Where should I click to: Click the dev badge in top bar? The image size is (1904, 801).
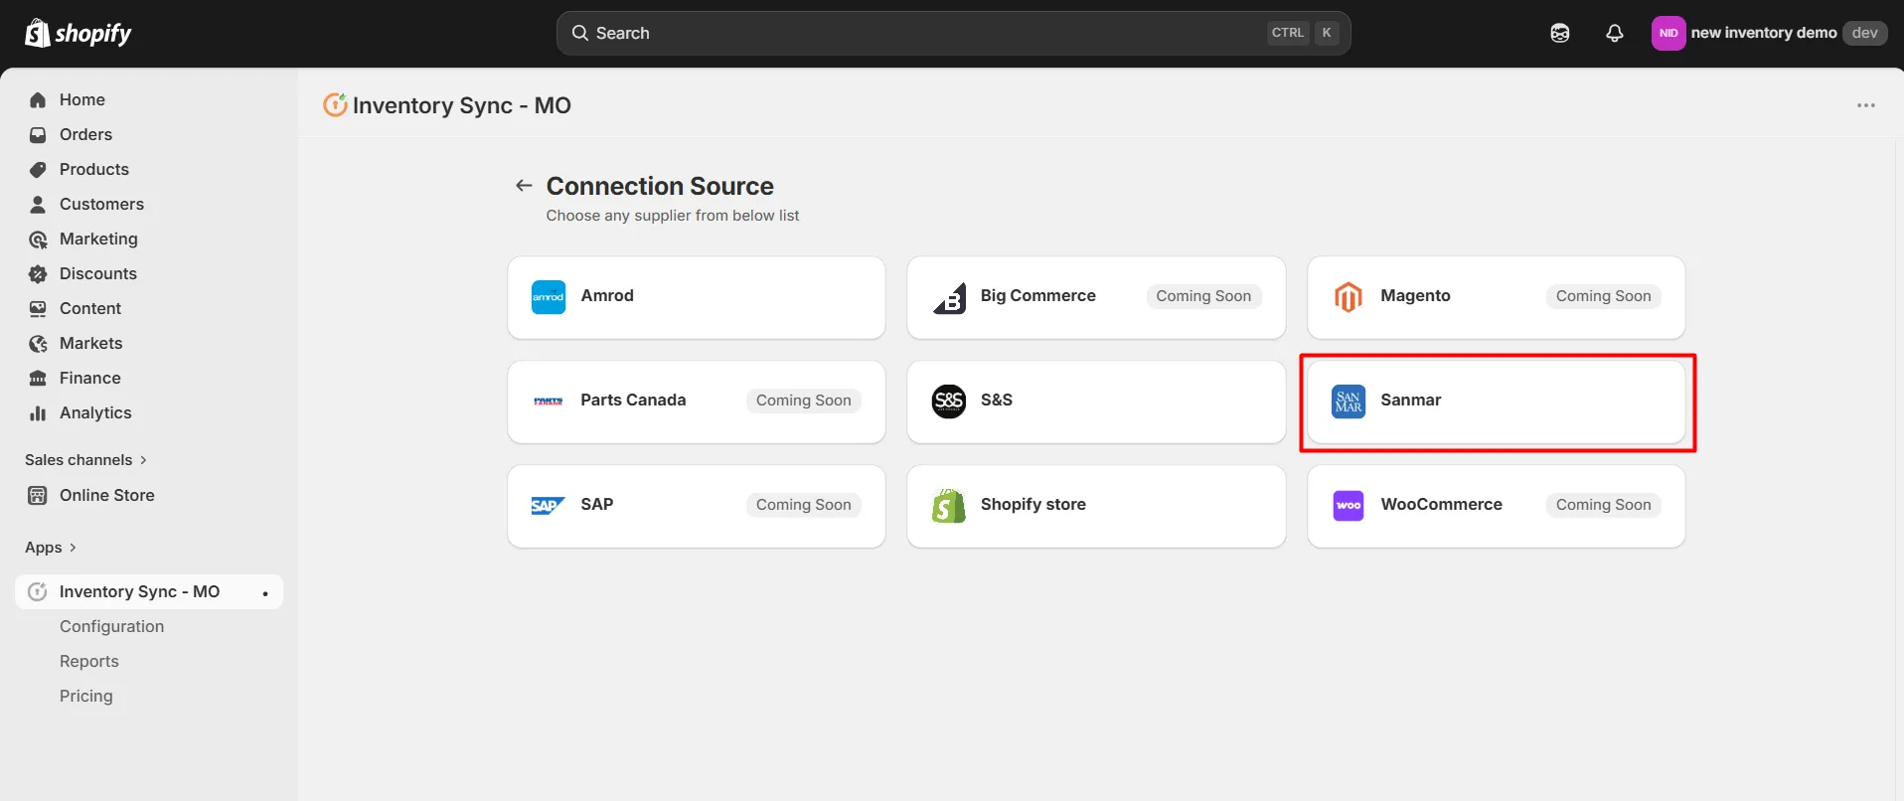coord(1865,33)
